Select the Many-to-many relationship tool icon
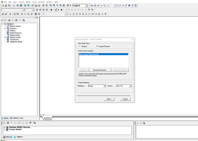Image resolution: width=198 pixels, height=141 pixels. click(105, 6)
